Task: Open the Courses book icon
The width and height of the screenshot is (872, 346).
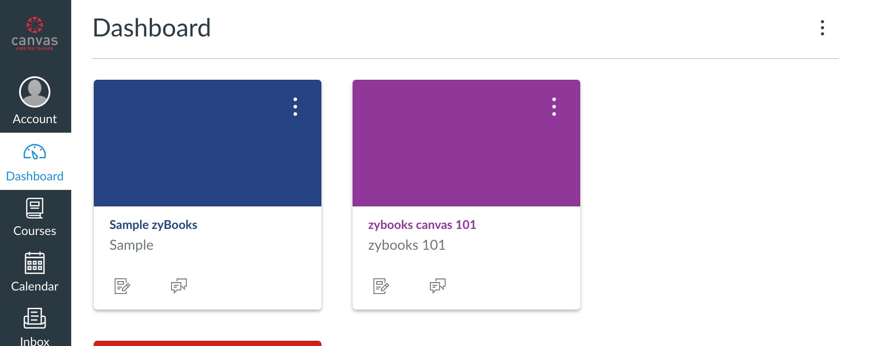Action: click(35, 209)
